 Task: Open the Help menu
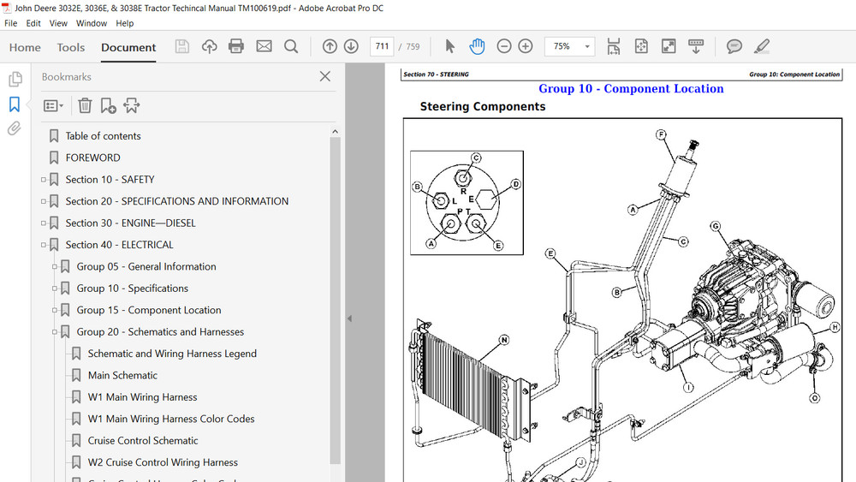tap(124, 23)
